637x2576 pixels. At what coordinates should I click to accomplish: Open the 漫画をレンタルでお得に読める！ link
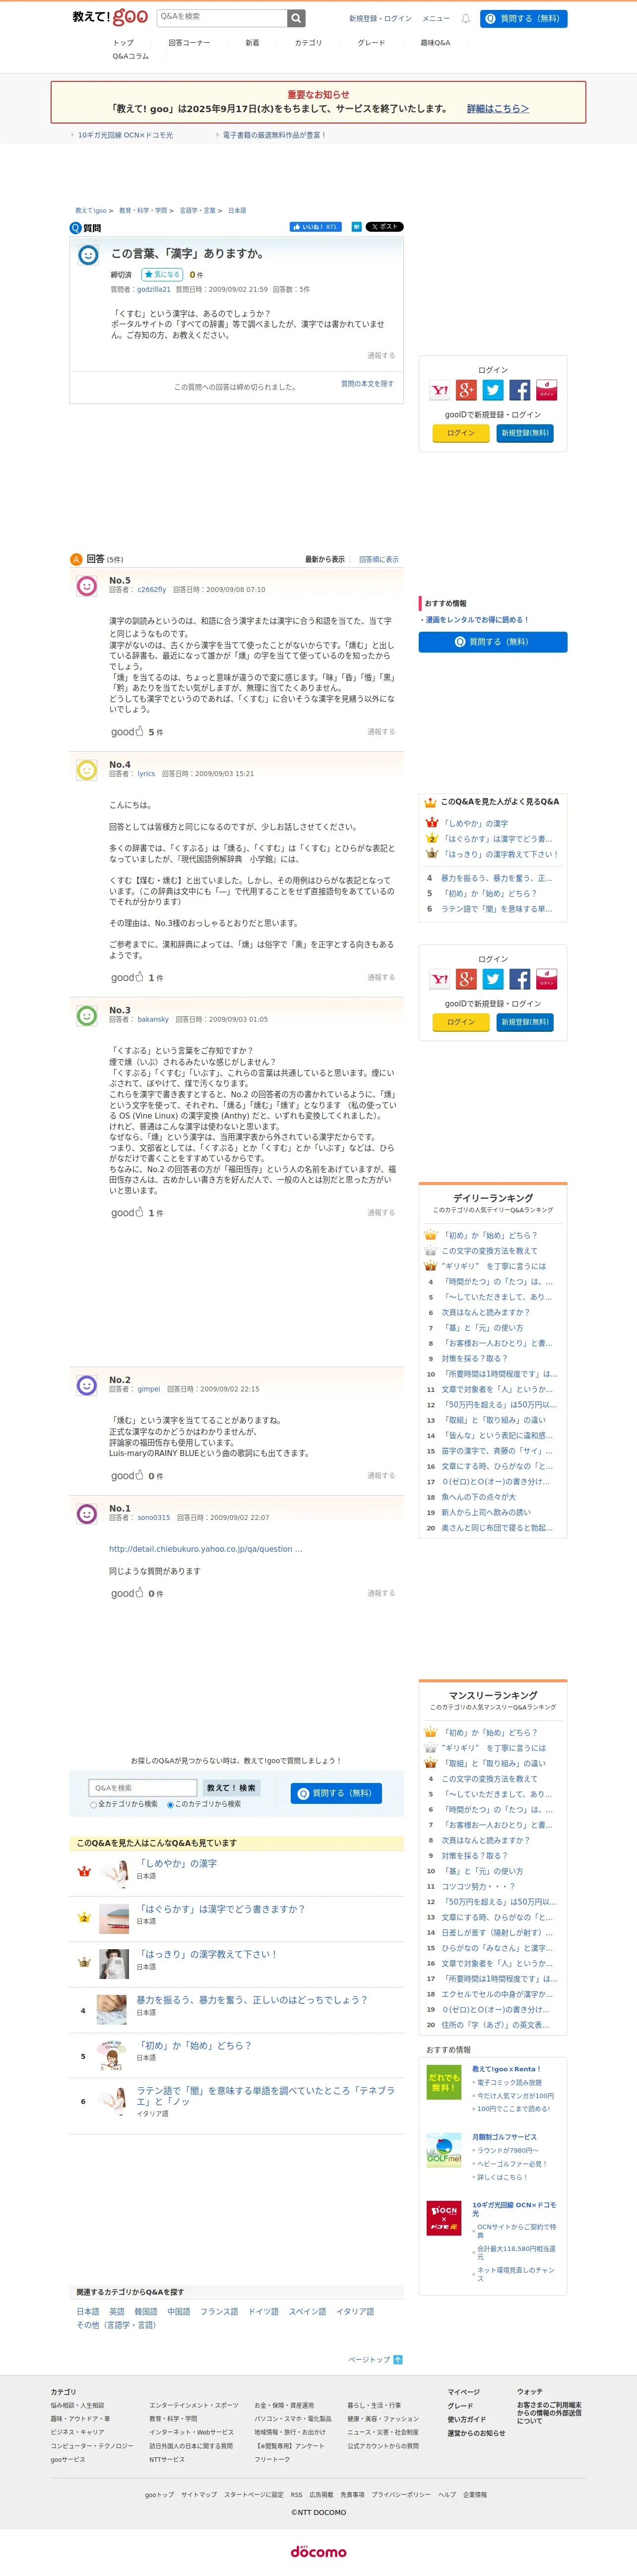click(477, 620)
